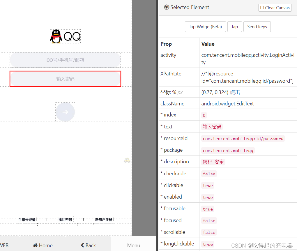This screenshot has width=297, height=251.
Task: Click the className value android.widget.EditText
Action: point(227,104)
